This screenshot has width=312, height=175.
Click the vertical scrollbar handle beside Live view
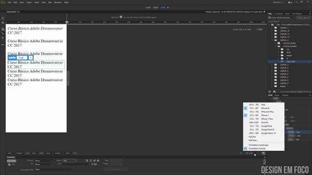point(68,78)
